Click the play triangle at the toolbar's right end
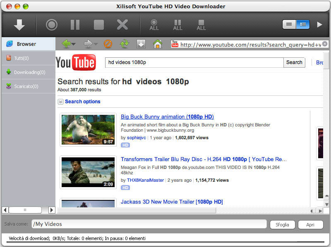 (319, 25)
